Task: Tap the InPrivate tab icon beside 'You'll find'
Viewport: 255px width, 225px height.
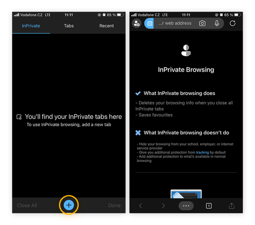Action: (19, 117)
